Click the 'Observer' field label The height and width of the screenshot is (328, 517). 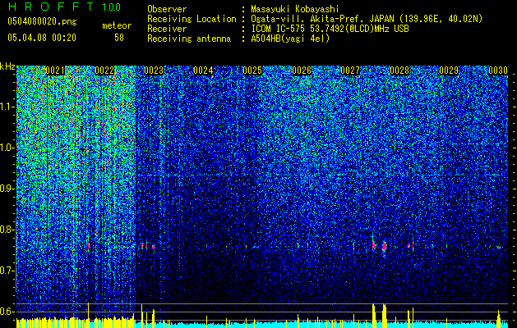(167, 9)
